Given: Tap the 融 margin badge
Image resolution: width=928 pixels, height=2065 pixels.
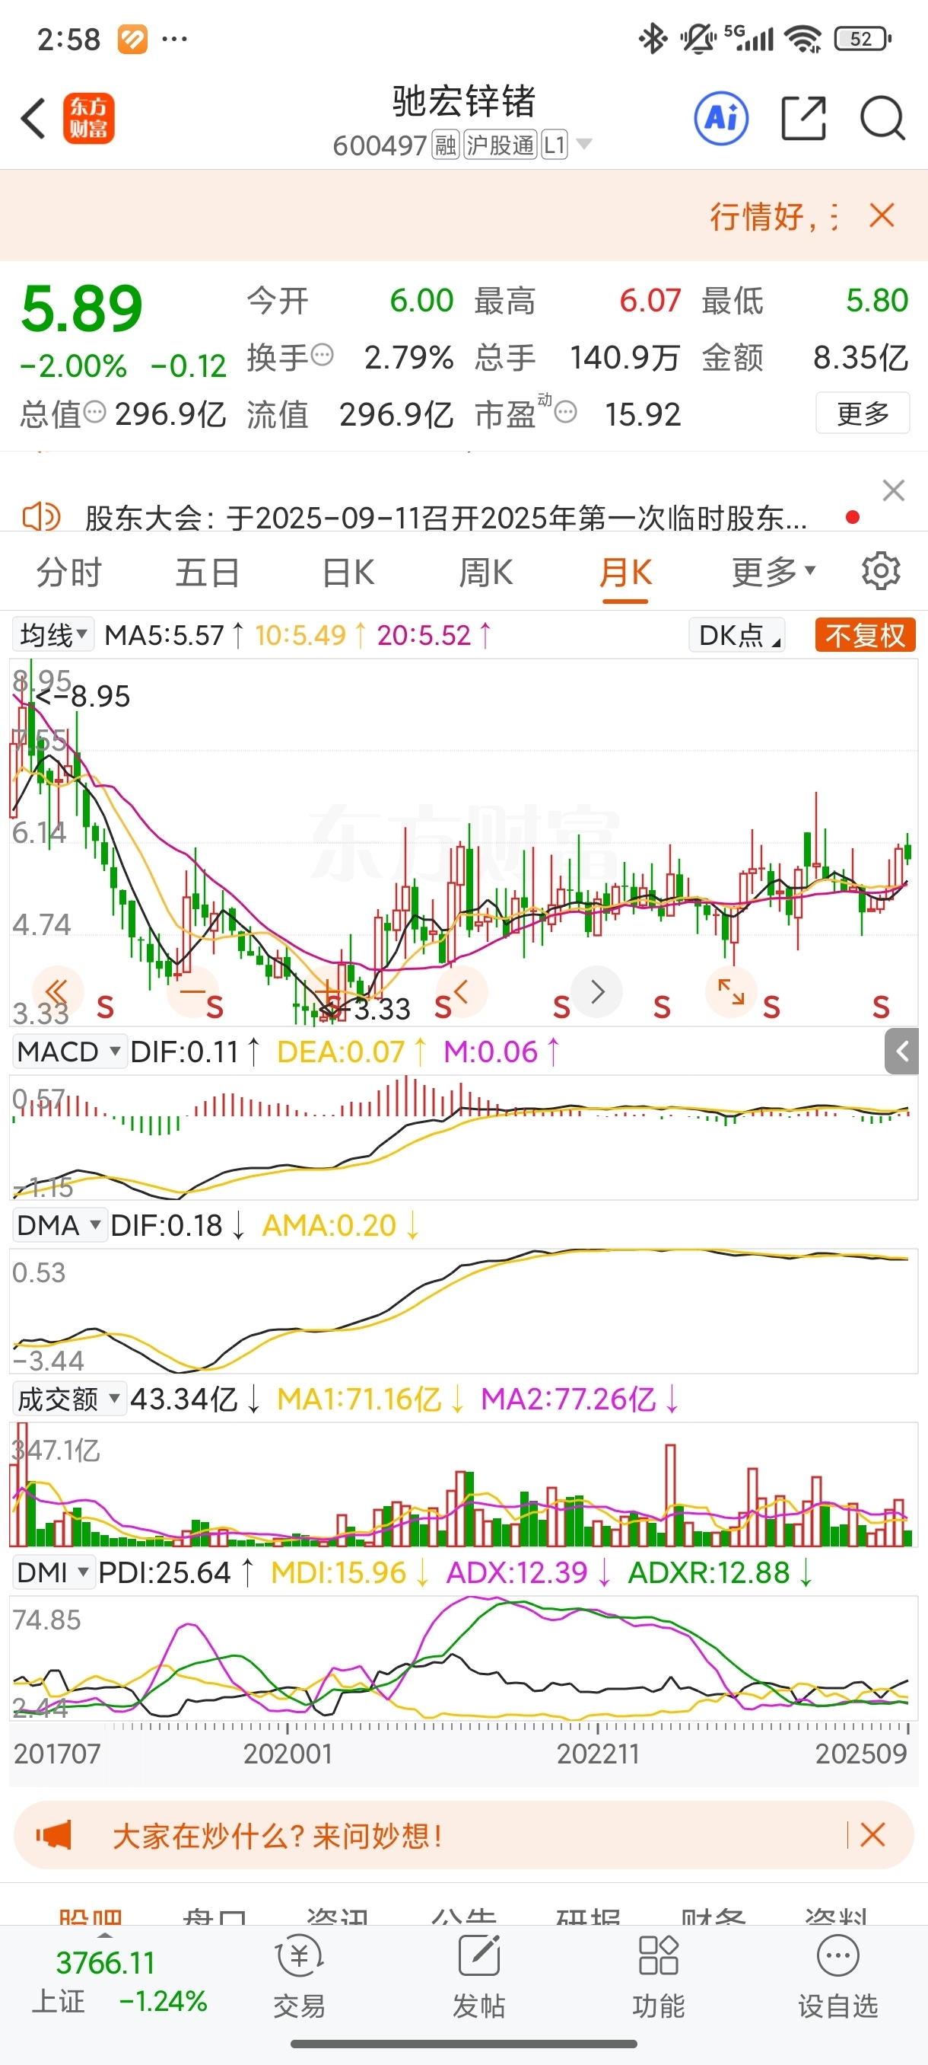Looking at the screenshot, I should 446,145.
